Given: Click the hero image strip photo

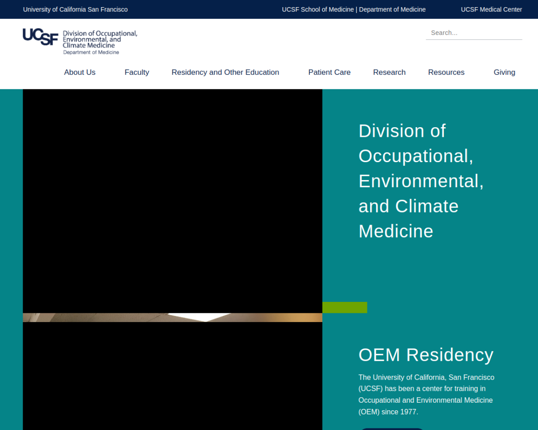Looking at the screenshot, I should pos(172,317).
